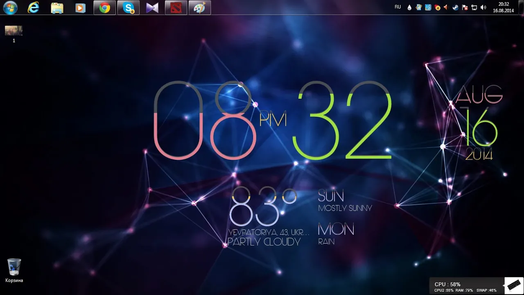Open Steam from the system tray
Image resolution: width=524 pixels, height=295 pixels.
click(x=455, y=7)
